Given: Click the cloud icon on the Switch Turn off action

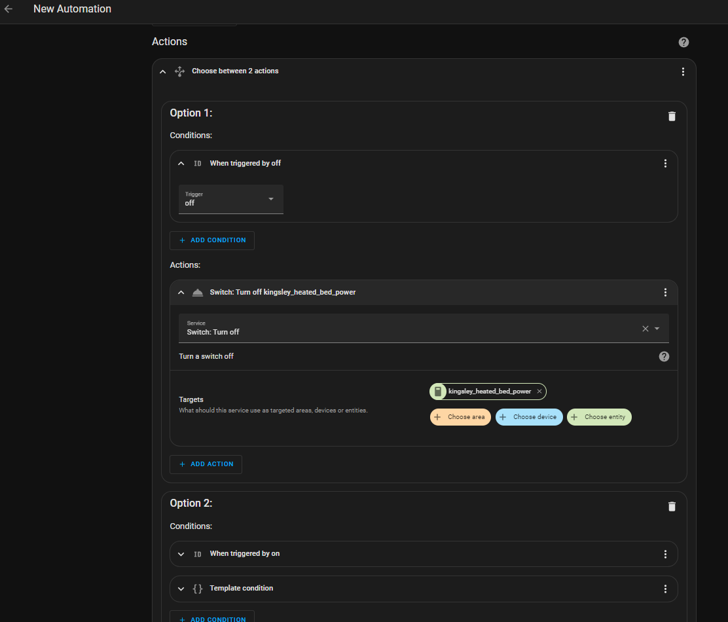Looking at the screenshot, I should click(198, 292).
